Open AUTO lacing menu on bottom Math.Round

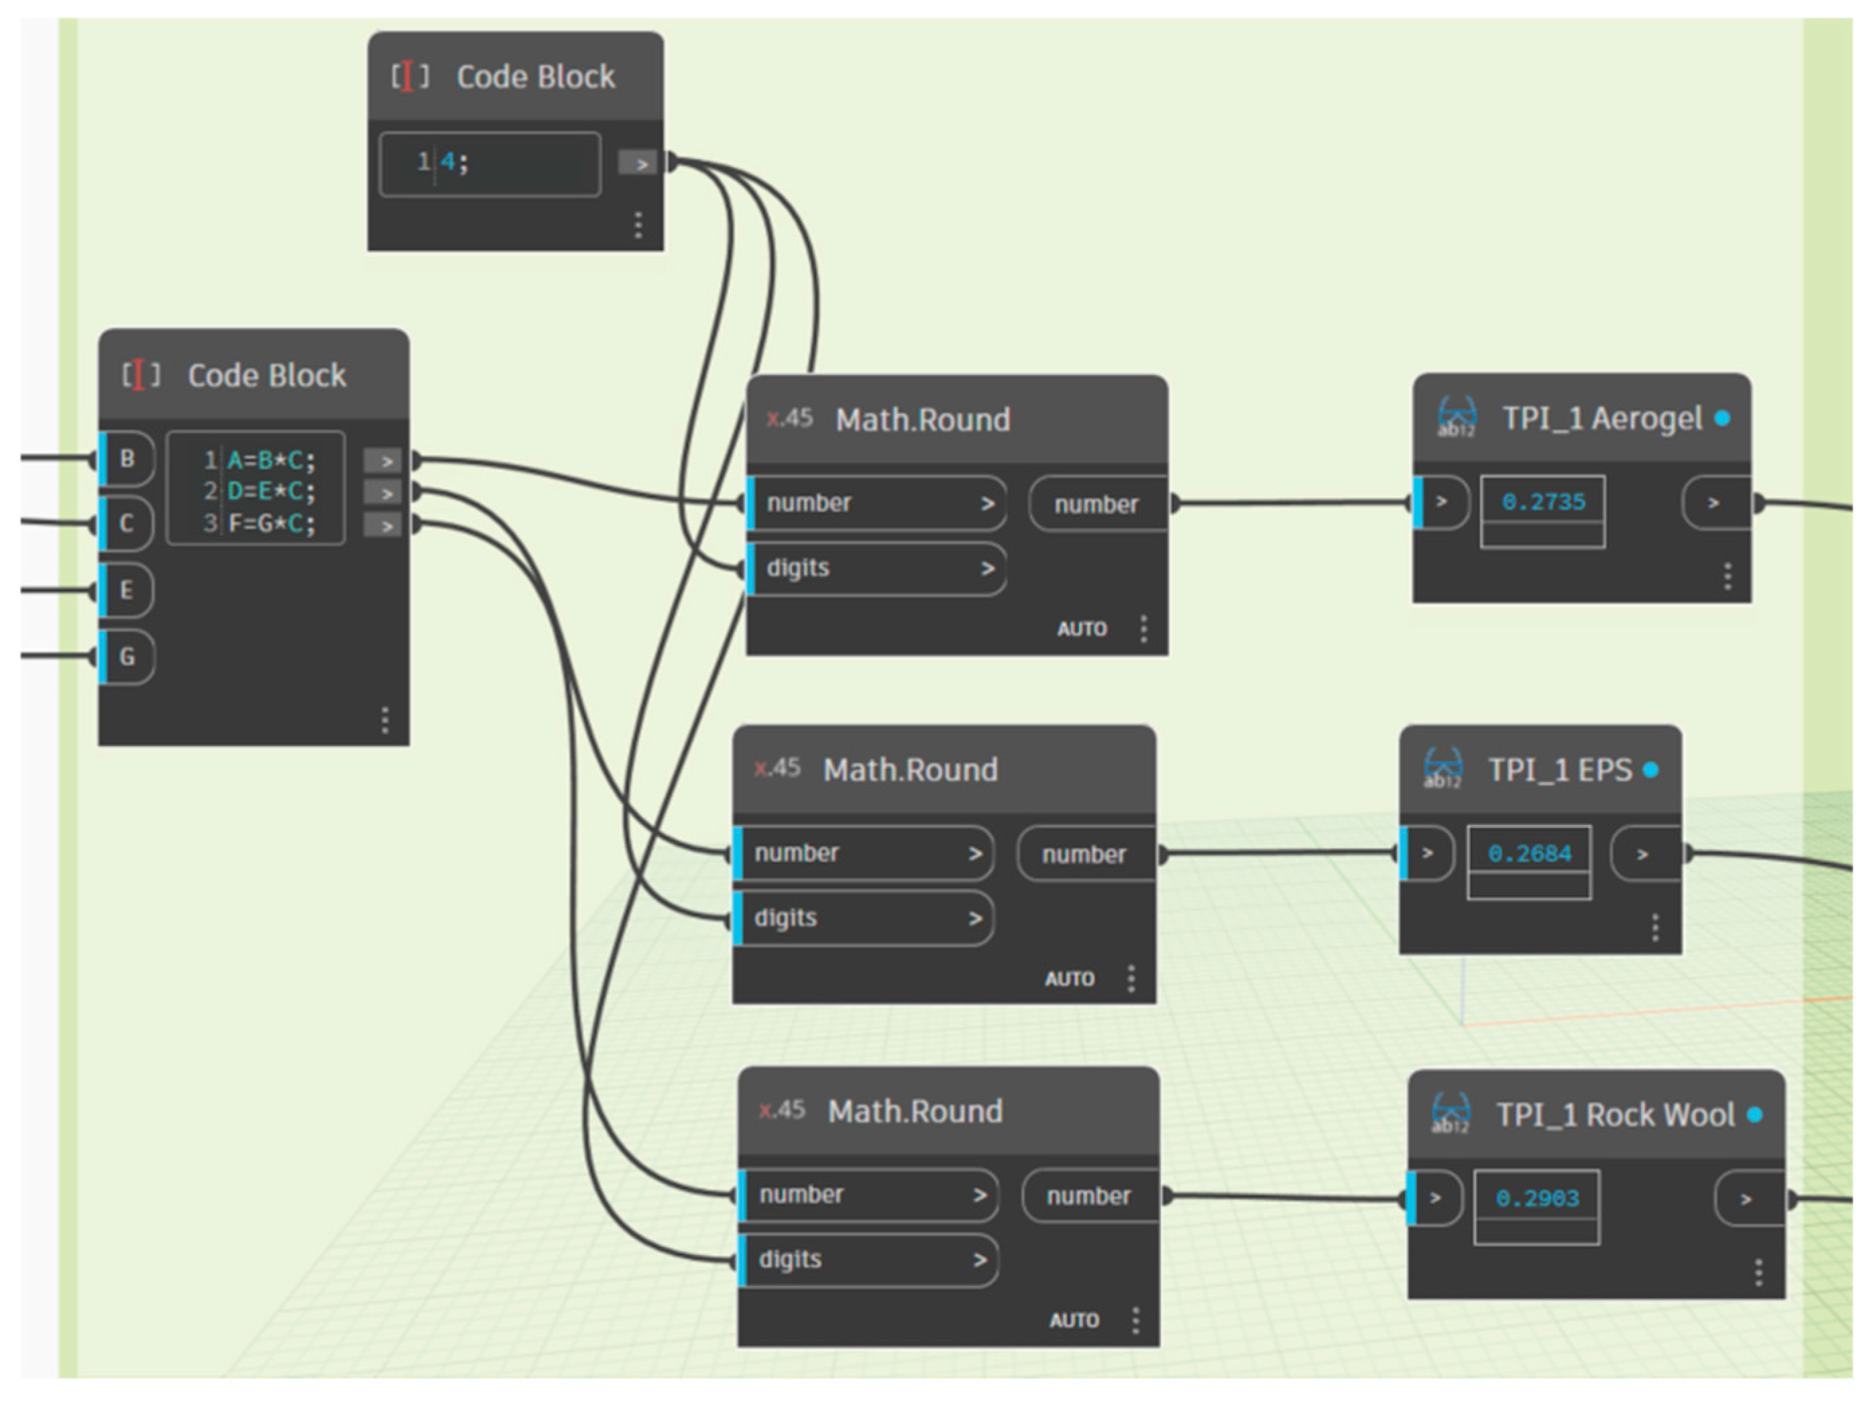1074,1320
